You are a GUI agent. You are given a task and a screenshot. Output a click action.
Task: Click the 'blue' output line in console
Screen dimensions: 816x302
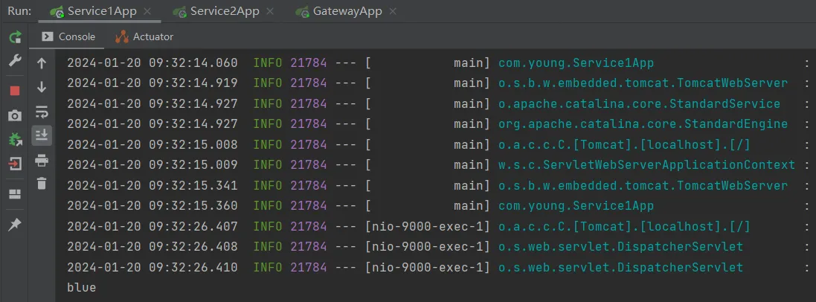[x=81, y=287]
